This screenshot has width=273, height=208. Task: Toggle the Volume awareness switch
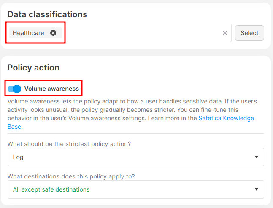[x=14, y=89]
